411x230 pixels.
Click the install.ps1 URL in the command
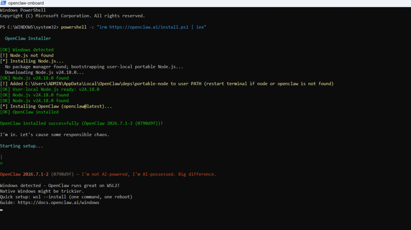tap(149, 27)
